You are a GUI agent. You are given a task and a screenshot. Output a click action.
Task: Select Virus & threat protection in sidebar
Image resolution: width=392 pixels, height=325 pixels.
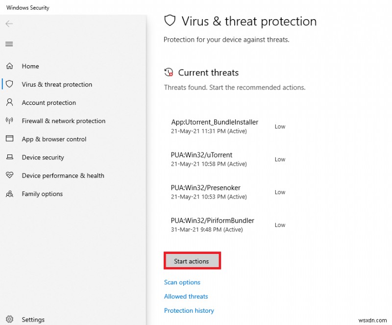click(56, 84)
